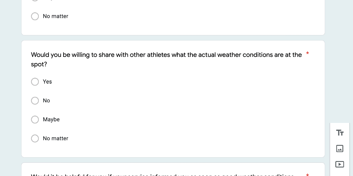Click the Add video icon
The width and height of the screenshot is (353, 176).
click(x=340, y=164)
